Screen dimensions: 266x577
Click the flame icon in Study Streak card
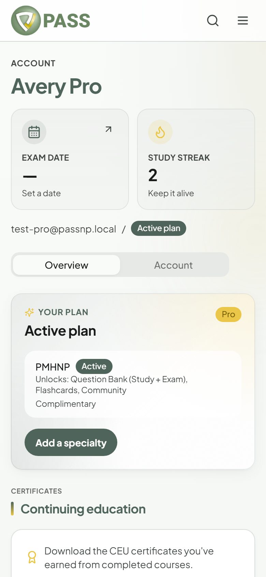(160, 132)
